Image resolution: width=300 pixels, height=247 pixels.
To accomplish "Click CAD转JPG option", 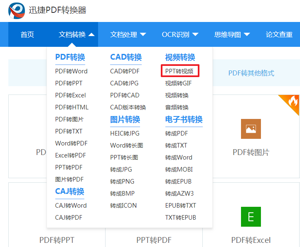I will point(124,83).
